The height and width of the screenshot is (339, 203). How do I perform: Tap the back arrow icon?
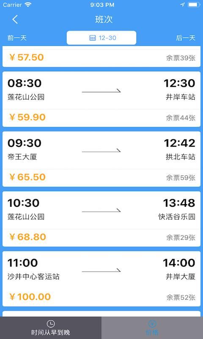[15, 19]
